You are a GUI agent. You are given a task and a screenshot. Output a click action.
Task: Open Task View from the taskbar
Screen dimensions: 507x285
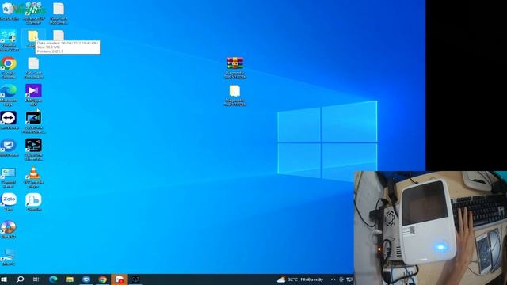[36, 279]
